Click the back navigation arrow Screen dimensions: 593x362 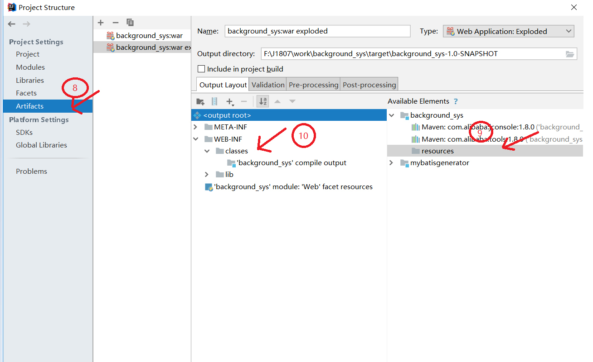pos(11,24)
